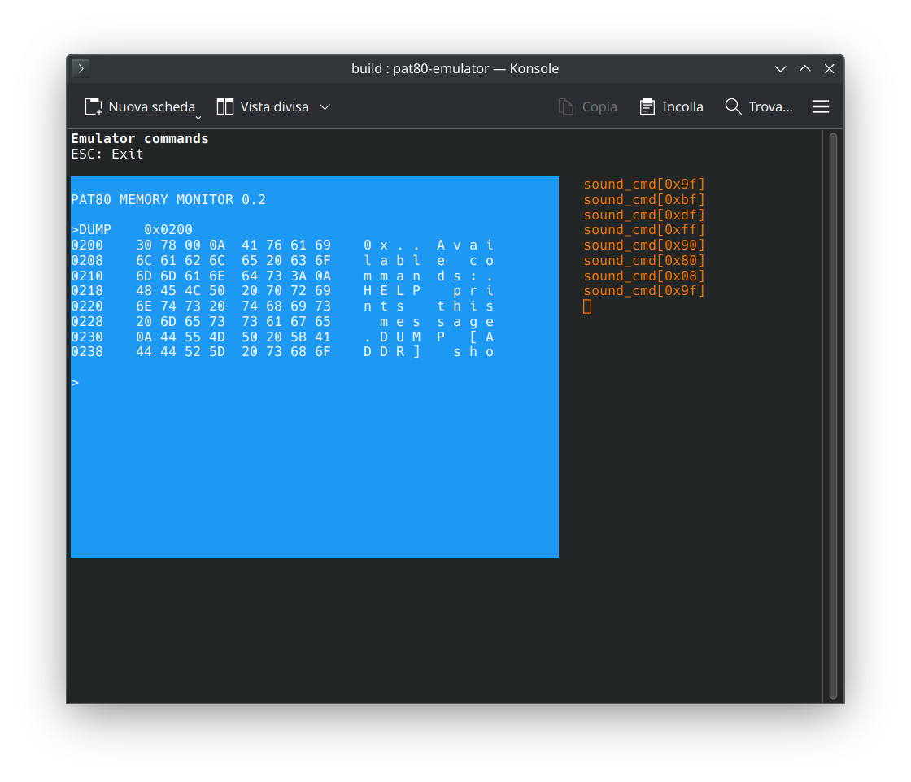Click the Vista divisa split view icon
The image size is (911, 782).
(x=224, y=106)
